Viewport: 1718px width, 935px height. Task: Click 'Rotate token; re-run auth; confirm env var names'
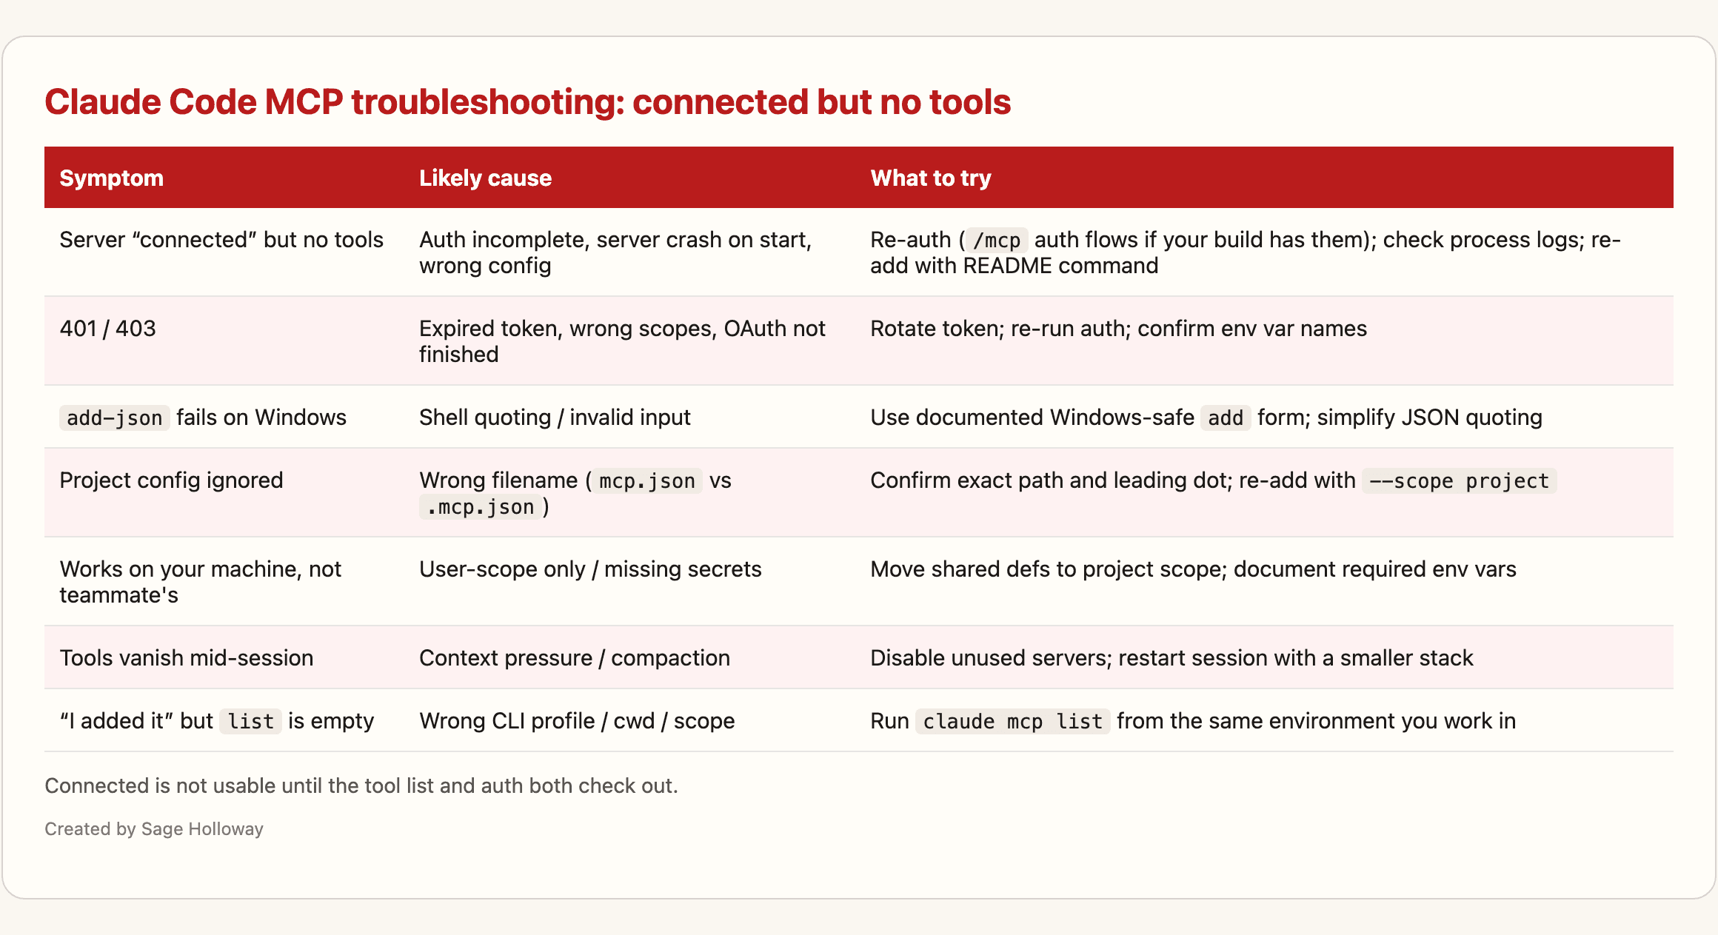coord(1118,329)
